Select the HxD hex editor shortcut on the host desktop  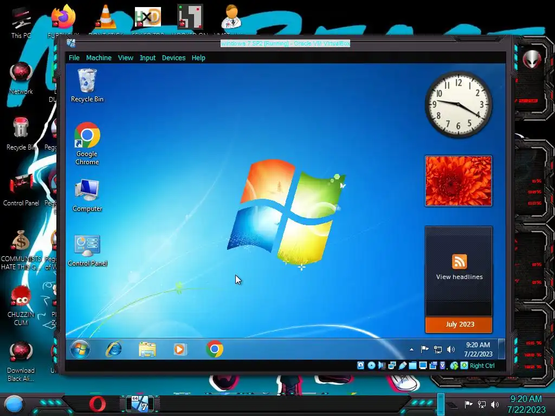147,18
